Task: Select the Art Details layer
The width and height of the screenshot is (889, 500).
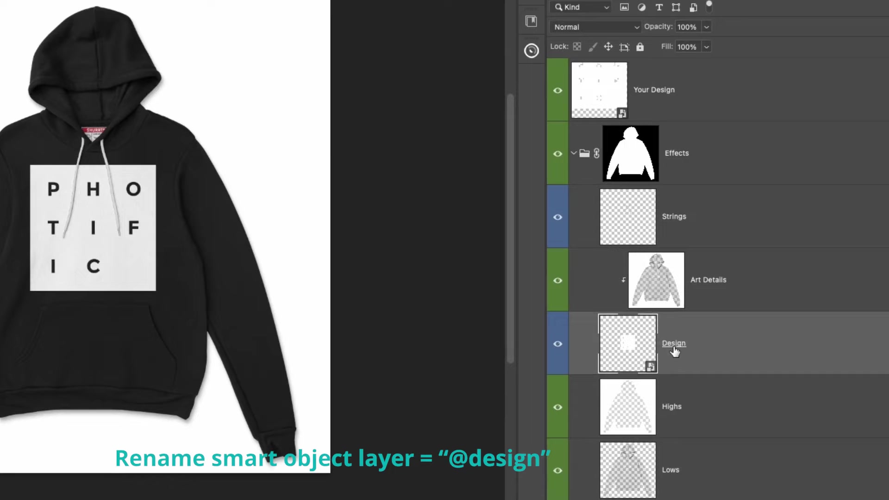Action: point(708,280)
